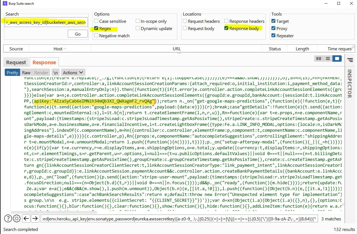Click the panel splitter dots above Request tab

tap(179, 53)
